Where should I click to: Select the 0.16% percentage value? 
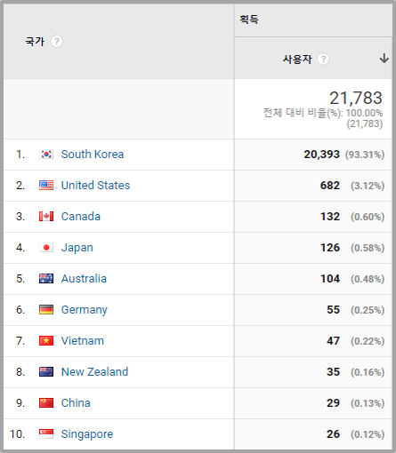coord(368,372)
